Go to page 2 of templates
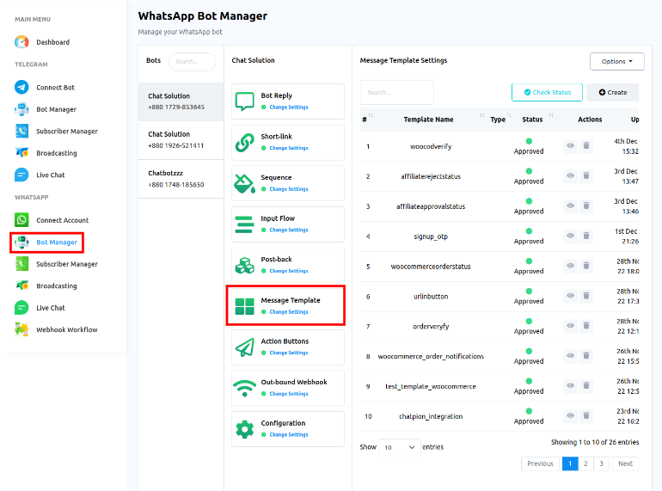Image resolution: width=662 pixels, height=491 pixels. coord(585,463)
